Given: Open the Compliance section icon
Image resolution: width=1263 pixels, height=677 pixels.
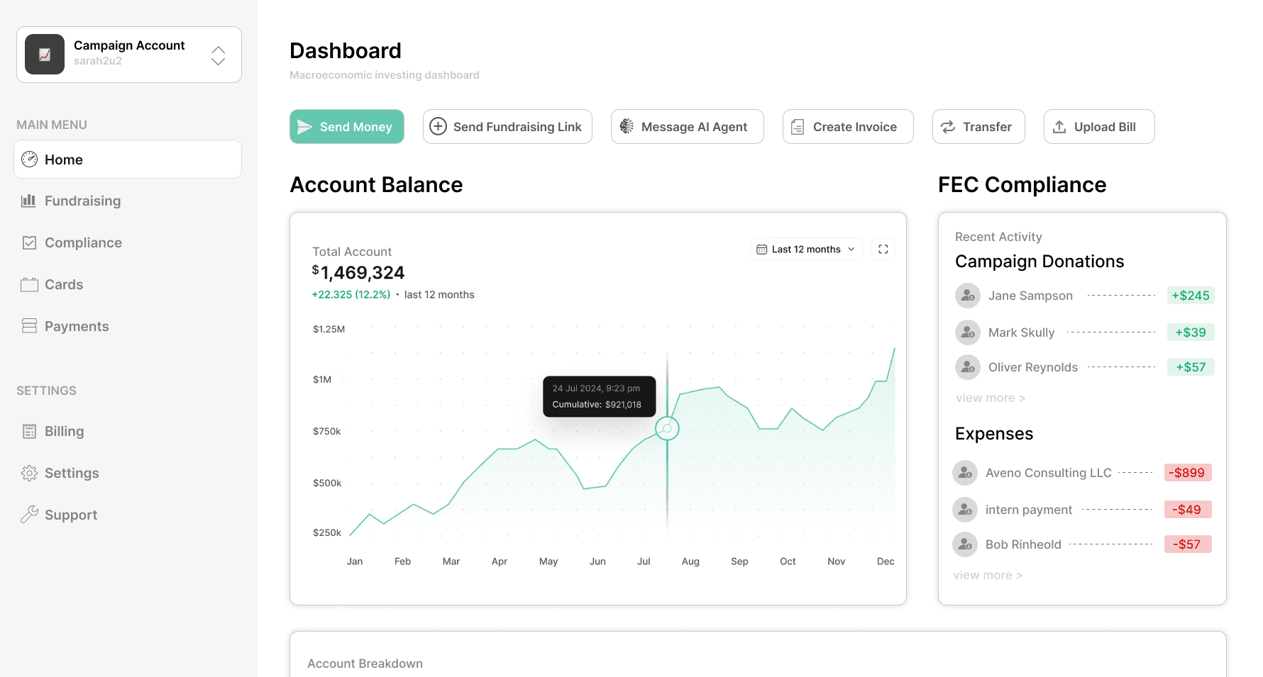Looking at the screenshot, I should point(29,242).
